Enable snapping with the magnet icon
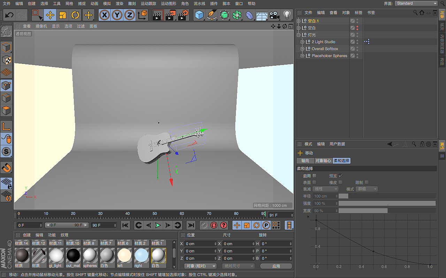Screen dimensions: 446x278 pyautogui.click(x=7, y=167)
